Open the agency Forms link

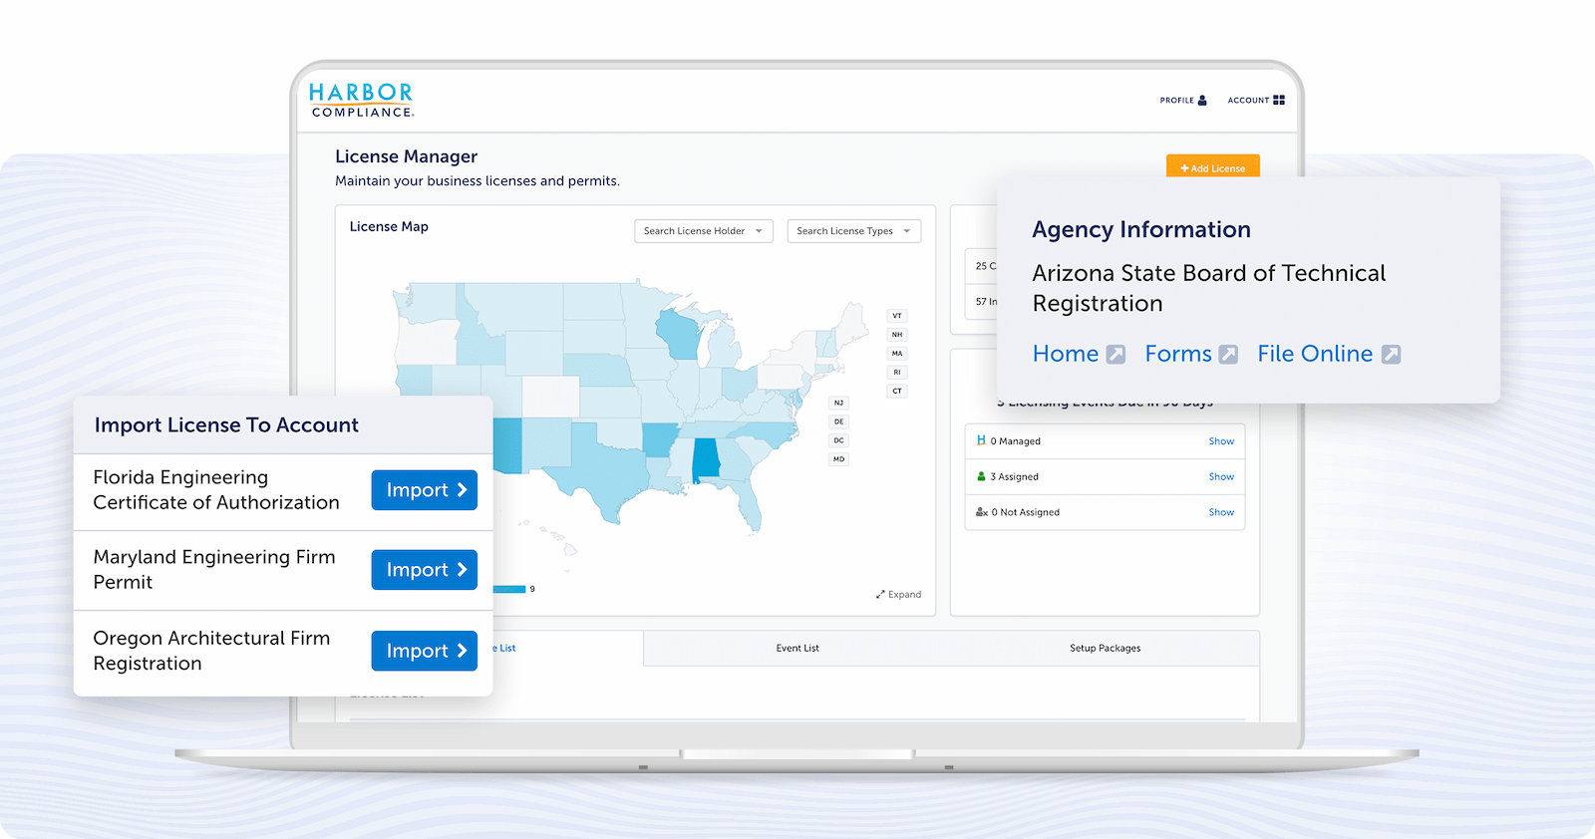(1178, 354)
